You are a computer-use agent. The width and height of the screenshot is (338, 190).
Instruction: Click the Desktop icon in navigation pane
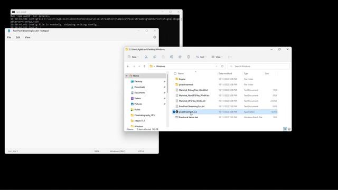point(132,81)
